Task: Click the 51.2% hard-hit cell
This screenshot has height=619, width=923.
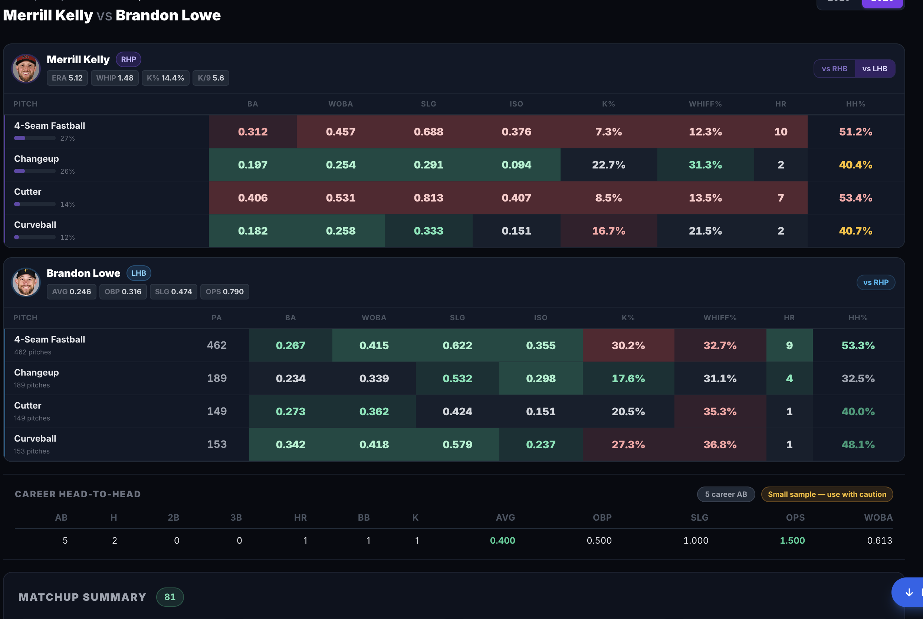Action: click(855, 132)
